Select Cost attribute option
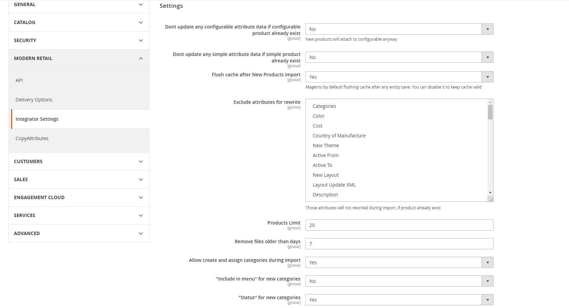 coord(397,126)
